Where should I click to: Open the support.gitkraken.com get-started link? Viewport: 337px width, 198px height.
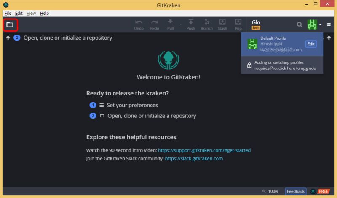coord(204,150)
